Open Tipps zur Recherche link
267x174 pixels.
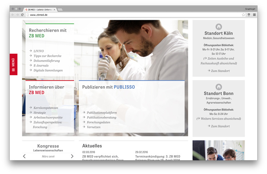click(x=47, y=56)
